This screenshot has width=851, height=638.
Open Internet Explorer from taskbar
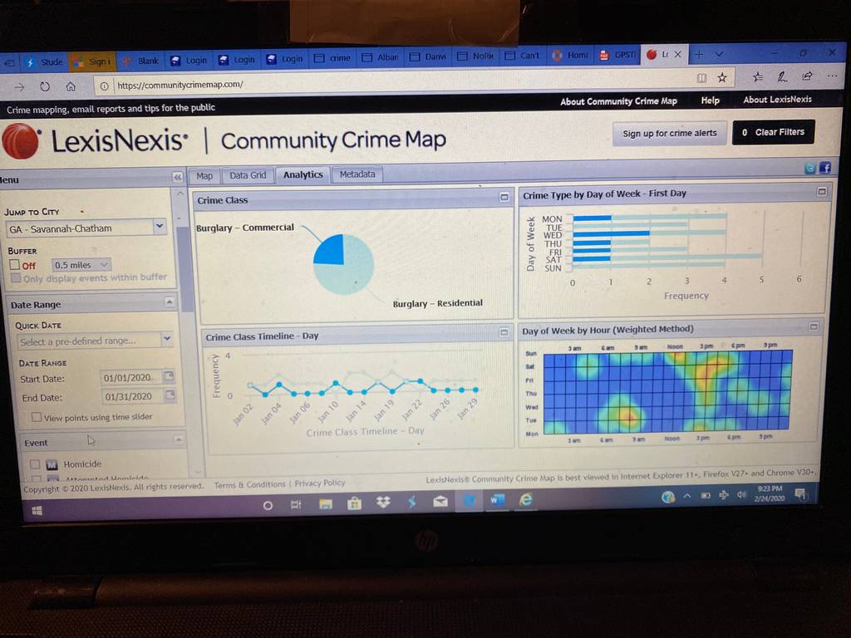[x=526, y=499]
